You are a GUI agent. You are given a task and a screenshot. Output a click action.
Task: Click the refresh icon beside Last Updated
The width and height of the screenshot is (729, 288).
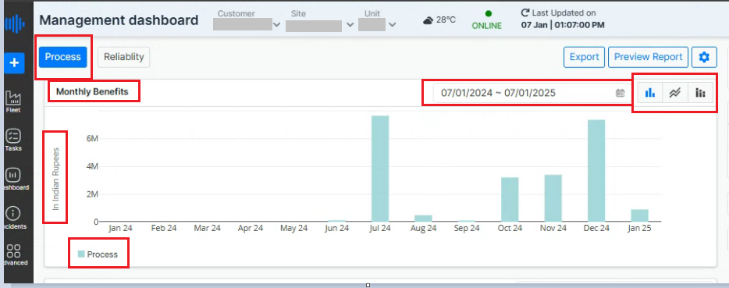(525, 13)
